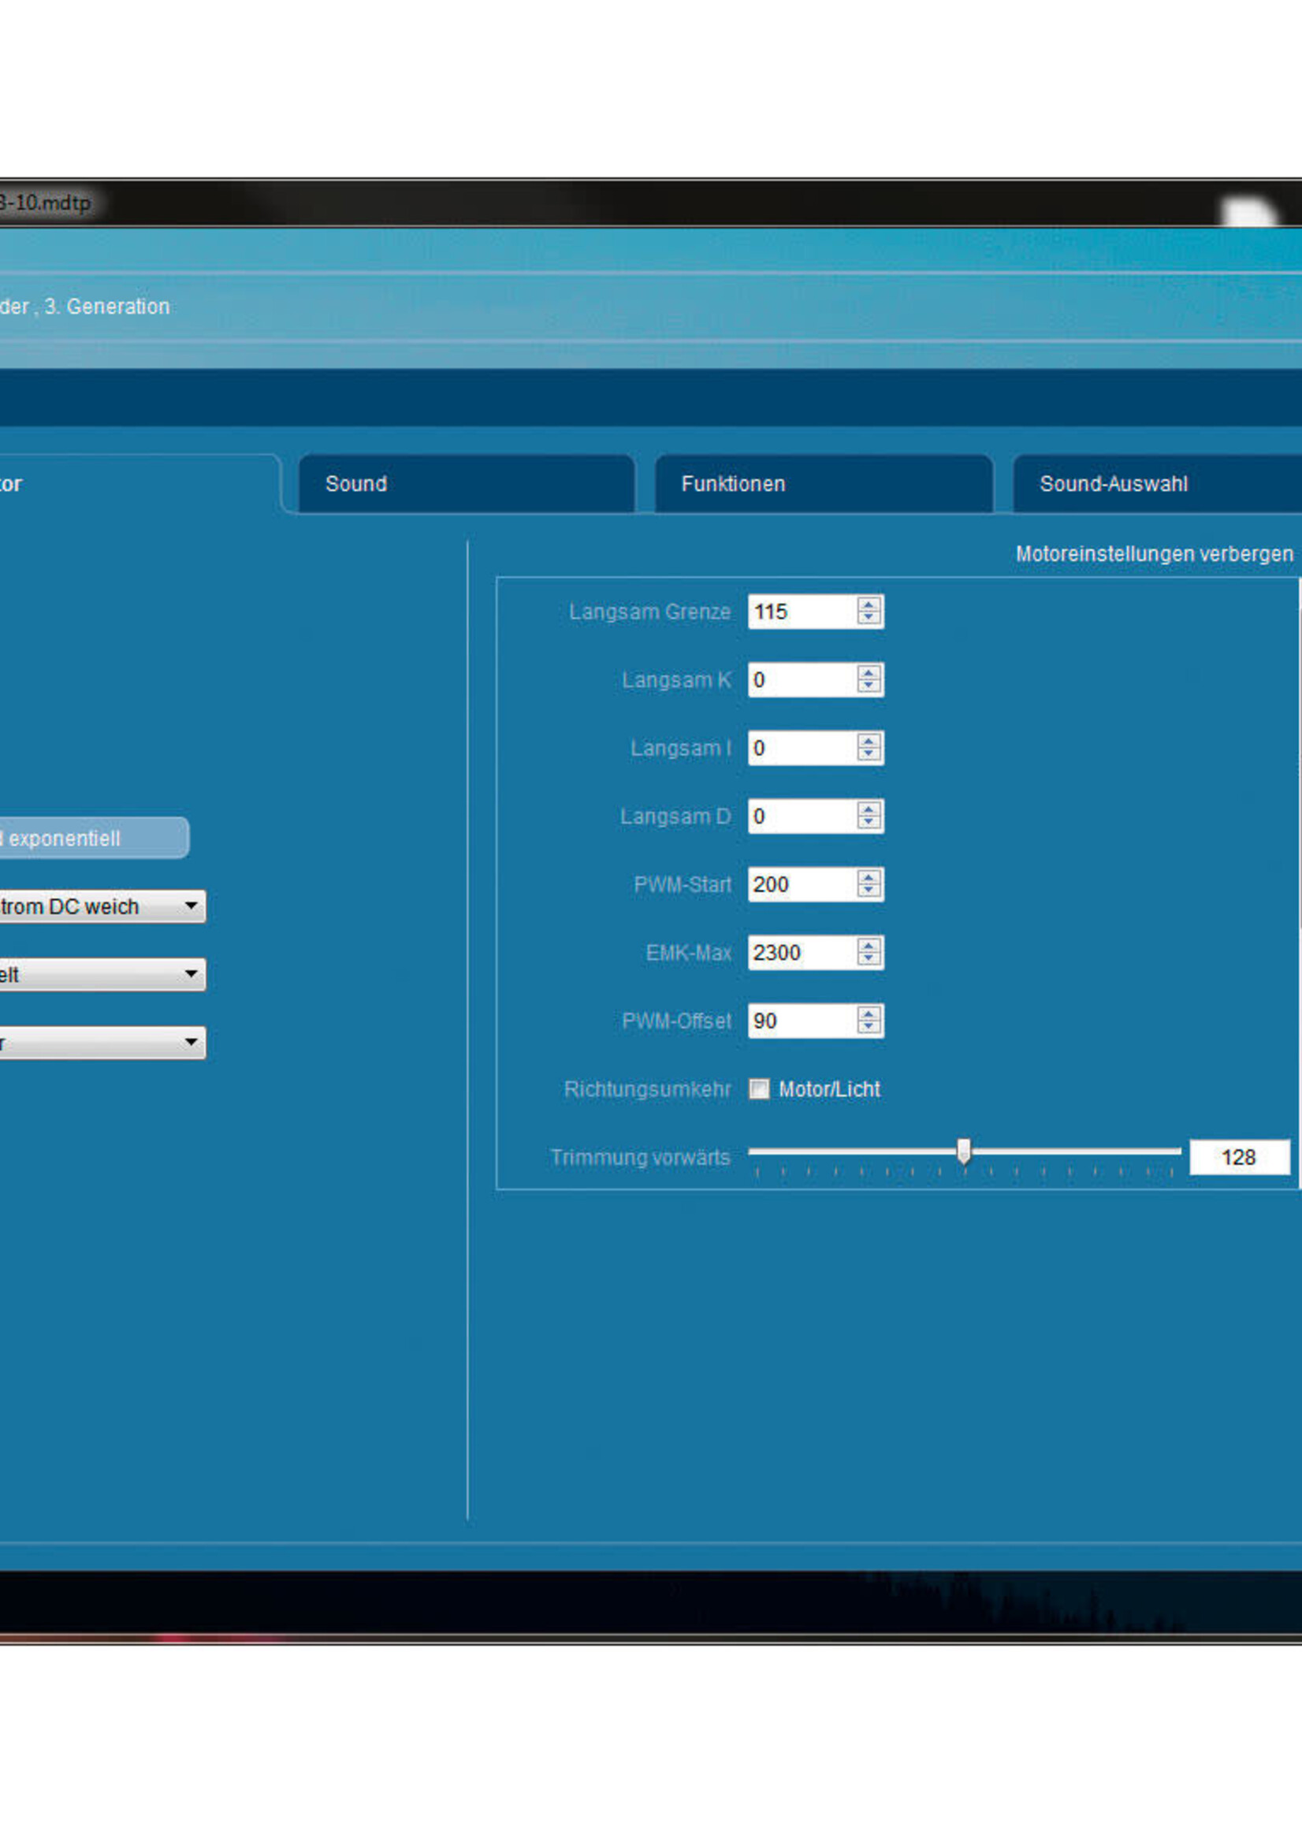Click the trim value box showing 128
This screenshot has width=1302, height=1823.
pyautogui.click(x=1239, y=1157)
